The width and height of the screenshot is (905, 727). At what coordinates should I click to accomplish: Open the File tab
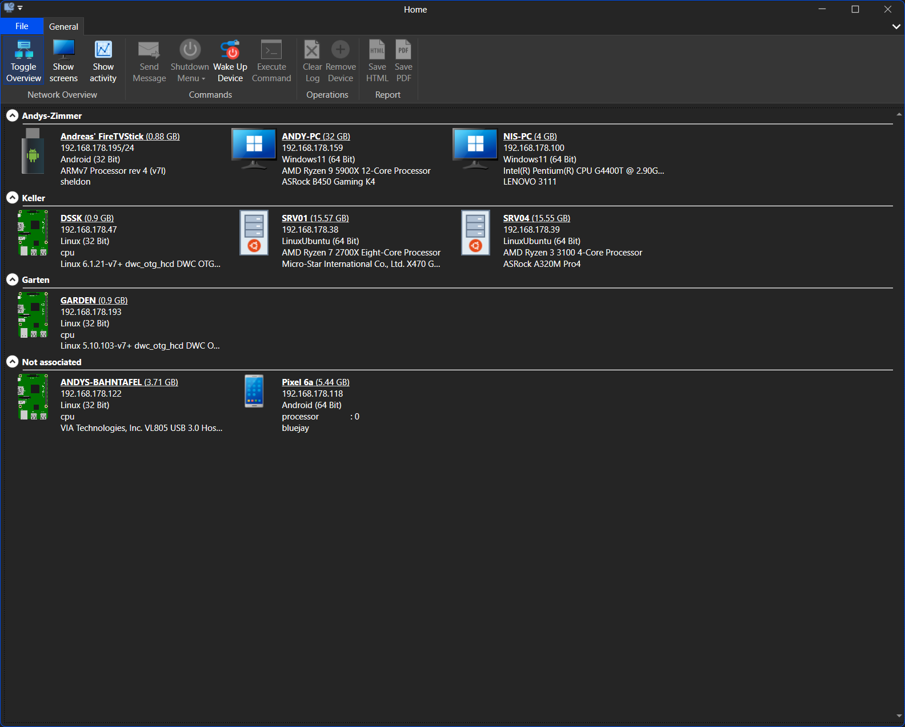[x=22, y=26]
